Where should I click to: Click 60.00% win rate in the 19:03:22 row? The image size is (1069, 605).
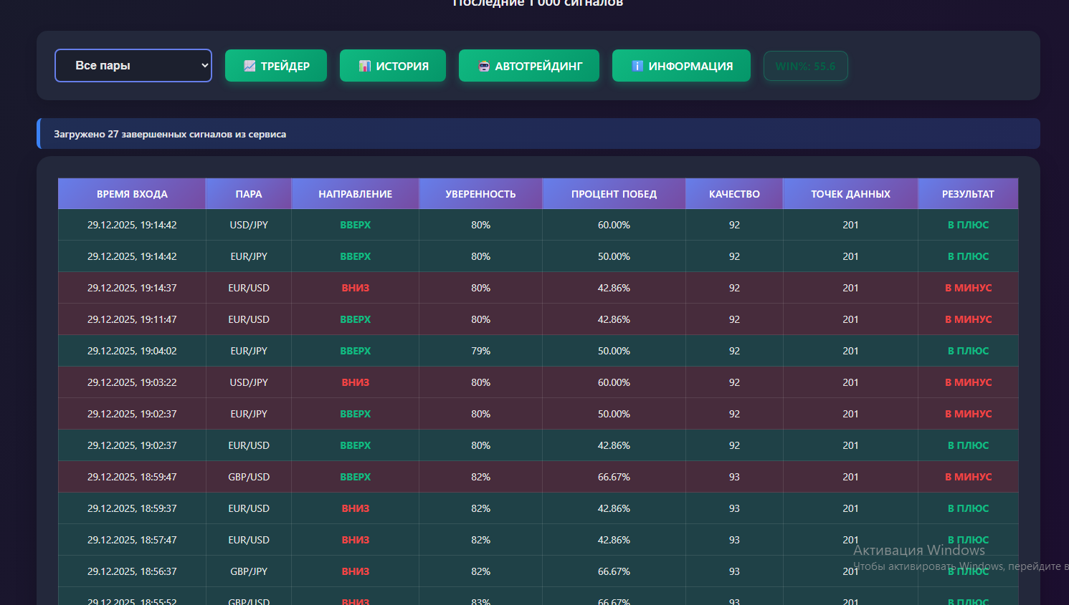(614, 382)
